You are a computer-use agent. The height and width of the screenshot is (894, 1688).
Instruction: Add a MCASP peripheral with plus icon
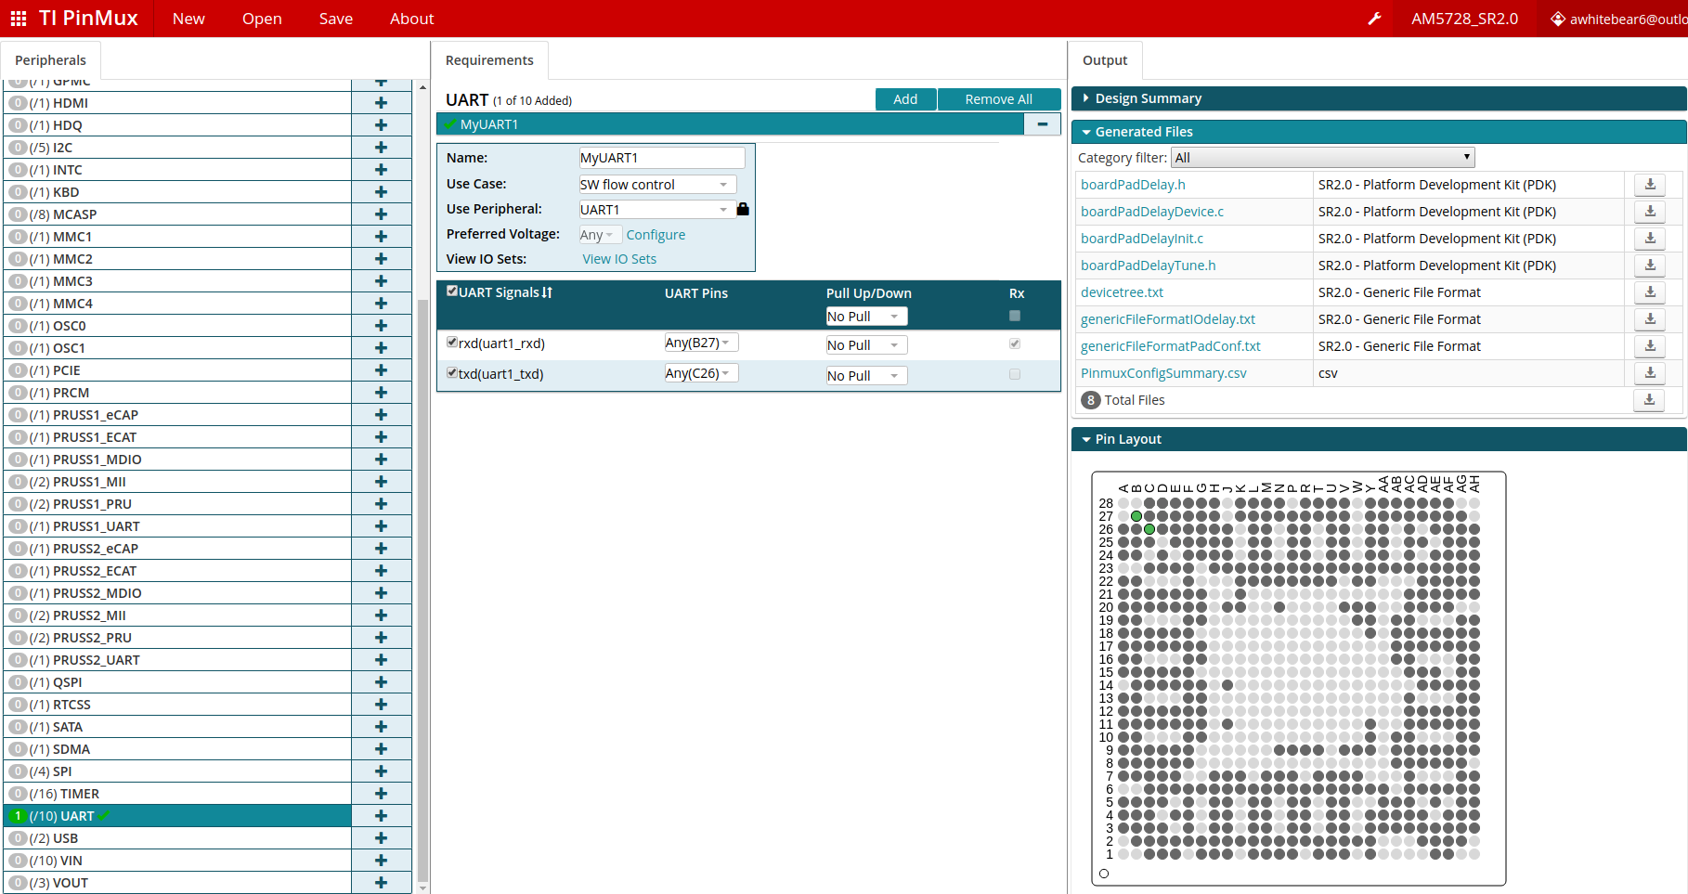click(x=381, y=214)
